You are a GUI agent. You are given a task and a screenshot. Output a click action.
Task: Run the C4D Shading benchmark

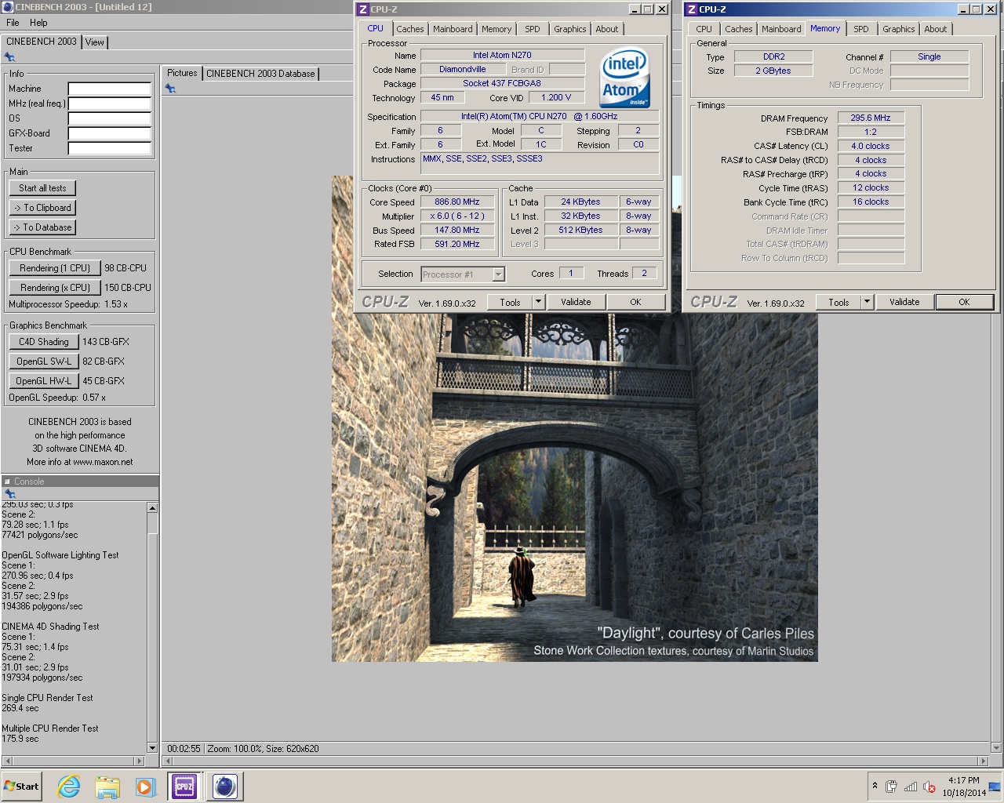44,342
